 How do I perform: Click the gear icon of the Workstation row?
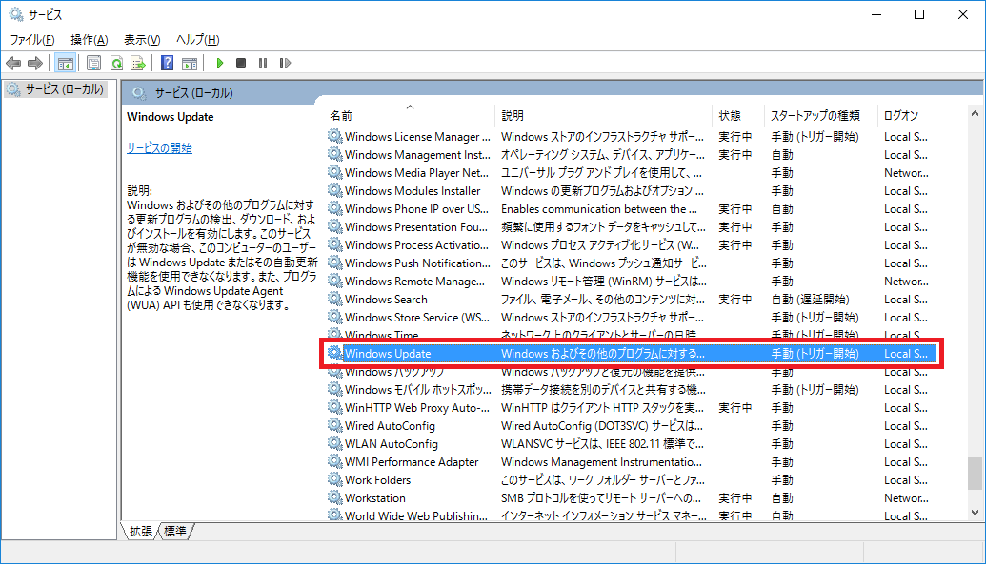pyautogui.click(x=335, y=497)
